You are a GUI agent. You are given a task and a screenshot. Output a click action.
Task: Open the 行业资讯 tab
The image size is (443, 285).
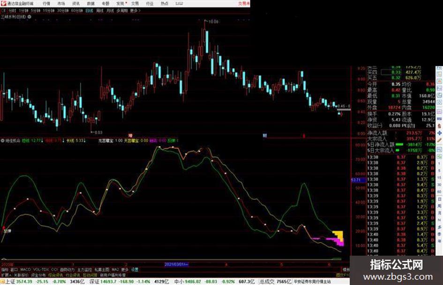(73, 275)
